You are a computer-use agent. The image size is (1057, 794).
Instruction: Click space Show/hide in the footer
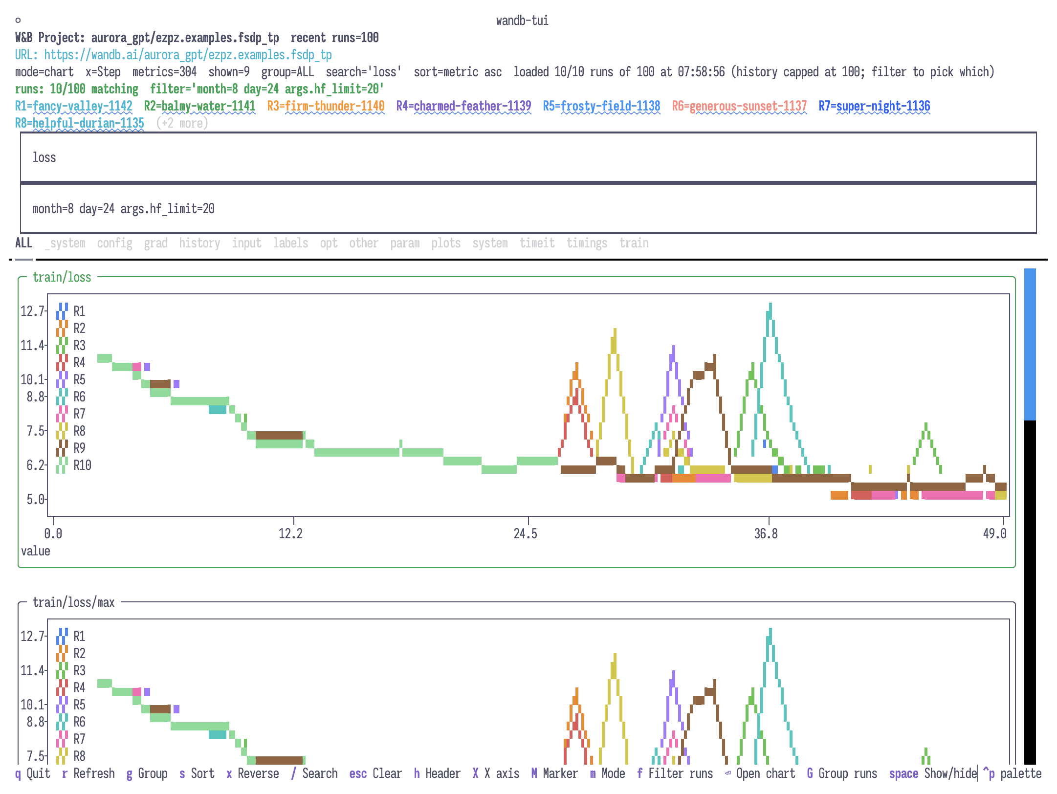[933, 773]
